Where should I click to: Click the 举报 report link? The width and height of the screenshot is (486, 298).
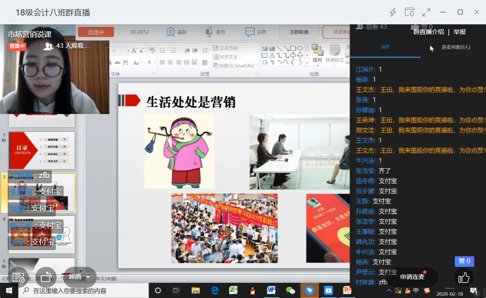[460, 32]
